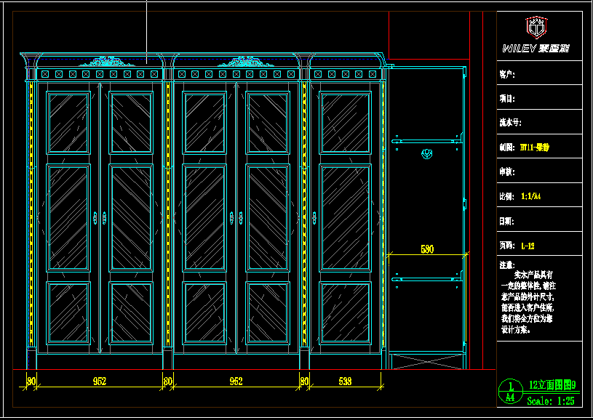
Task: Click the L-12 page number field
Action: (528, 246)
